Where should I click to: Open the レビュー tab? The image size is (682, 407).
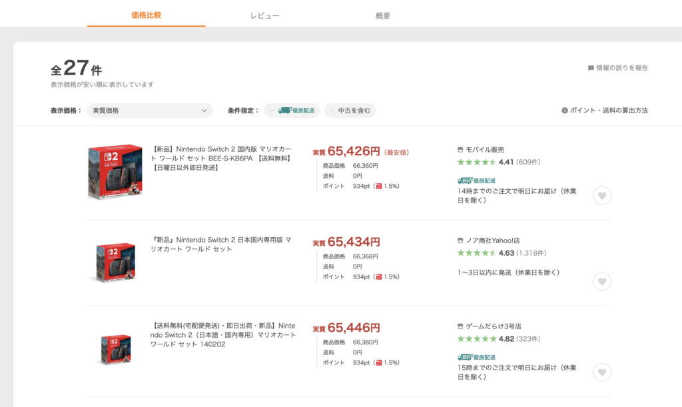point(264,16)
